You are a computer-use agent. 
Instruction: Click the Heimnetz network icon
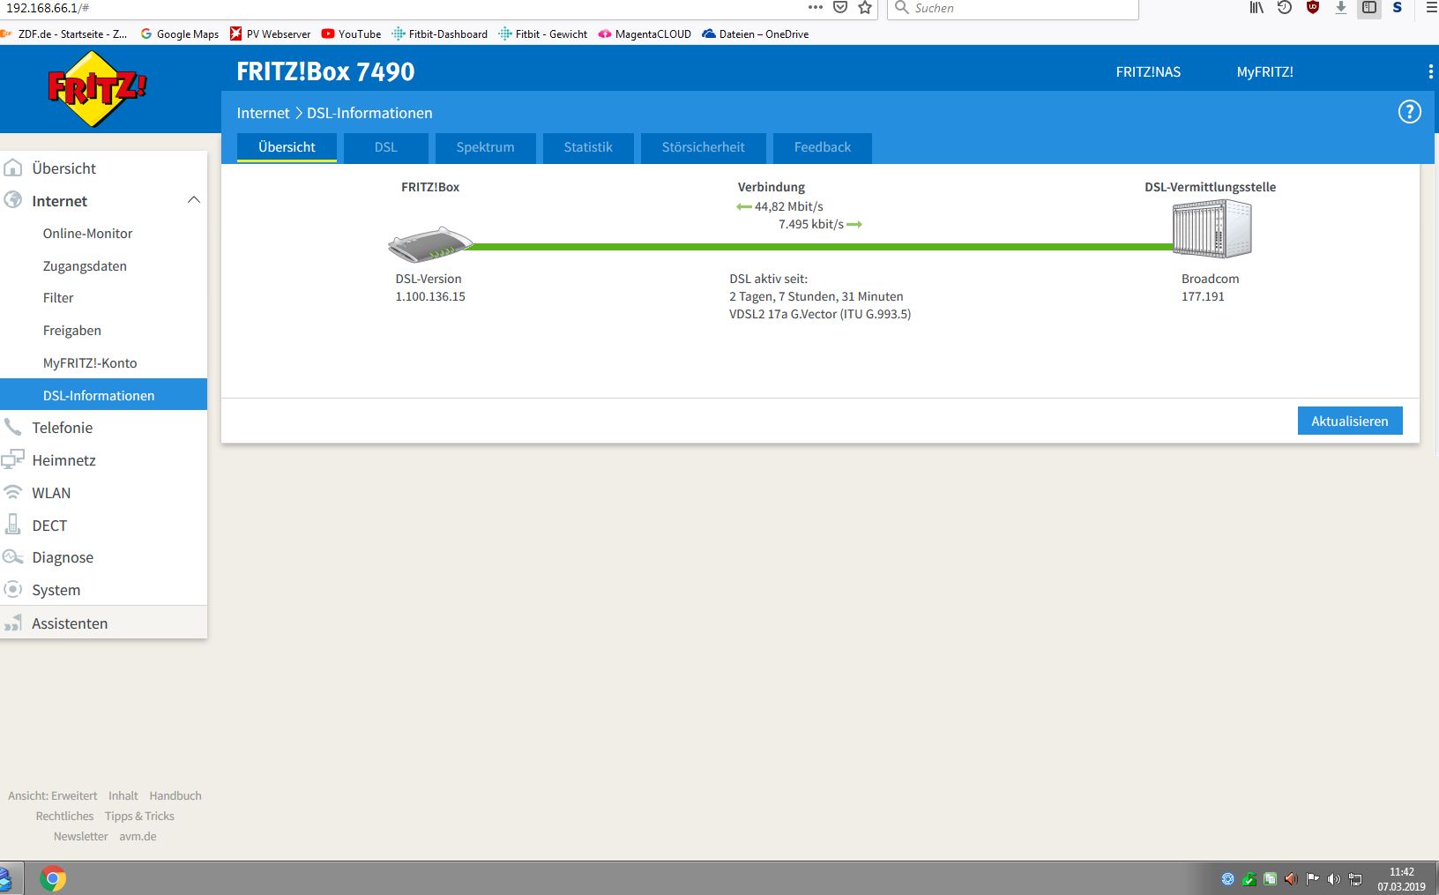(13, 459)
